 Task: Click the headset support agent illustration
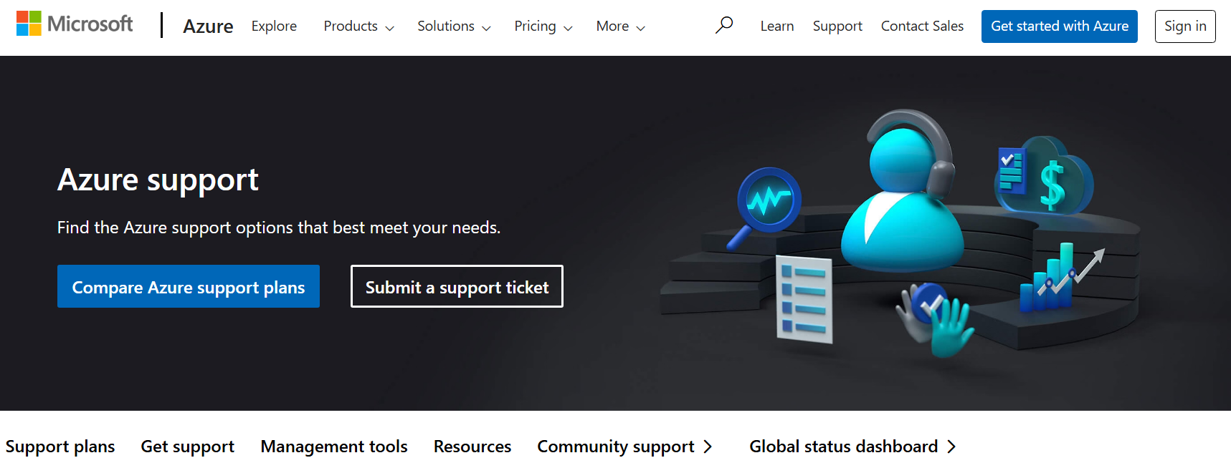902,190
